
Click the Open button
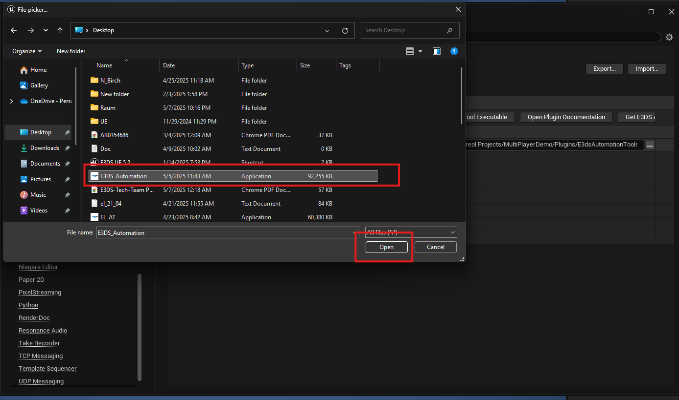[x=386, y=247]
